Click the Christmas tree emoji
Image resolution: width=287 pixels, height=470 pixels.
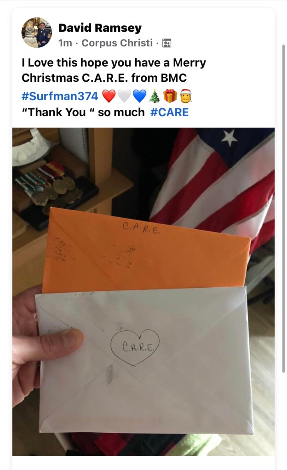click(x=155, y=96)
